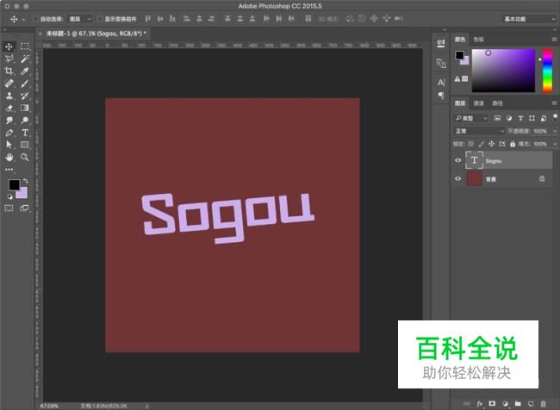Select the Move tool in the toolbox
This screenshot has width=560, height=410.
tap(9, 47)
